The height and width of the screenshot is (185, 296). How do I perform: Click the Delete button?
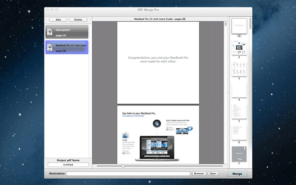78,20
